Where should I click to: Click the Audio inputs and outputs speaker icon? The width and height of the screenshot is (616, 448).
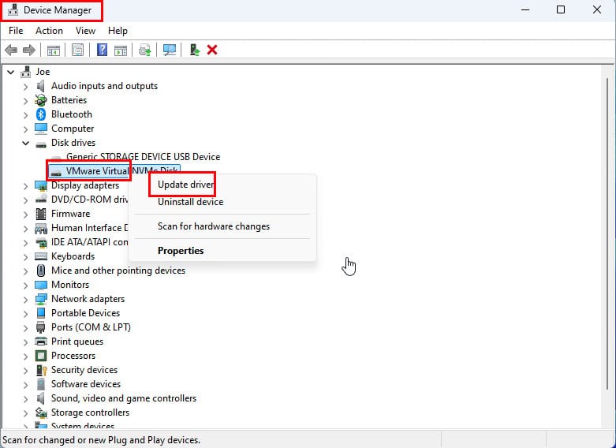point(40,86)
